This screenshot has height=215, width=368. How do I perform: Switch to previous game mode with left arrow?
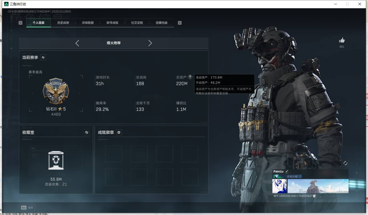(77, 43)
